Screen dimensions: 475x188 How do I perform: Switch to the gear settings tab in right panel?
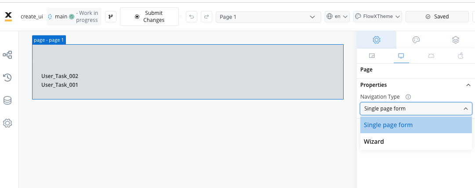point(377,39)
